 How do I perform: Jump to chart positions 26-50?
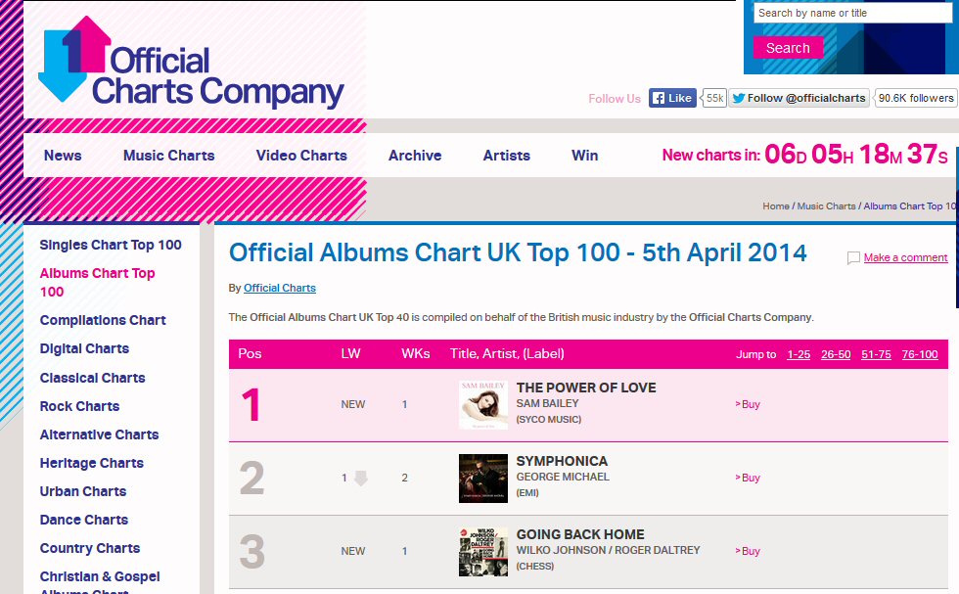tap(836, 354)
